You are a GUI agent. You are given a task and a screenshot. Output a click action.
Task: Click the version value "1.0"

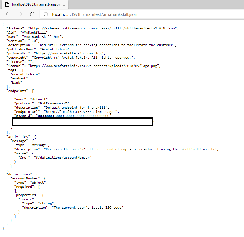pos(33,41)
